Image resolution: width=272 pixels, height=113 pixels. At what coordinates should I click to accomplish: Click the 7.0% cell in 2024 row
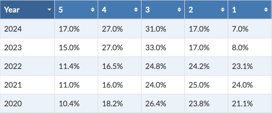click(240, 29)
